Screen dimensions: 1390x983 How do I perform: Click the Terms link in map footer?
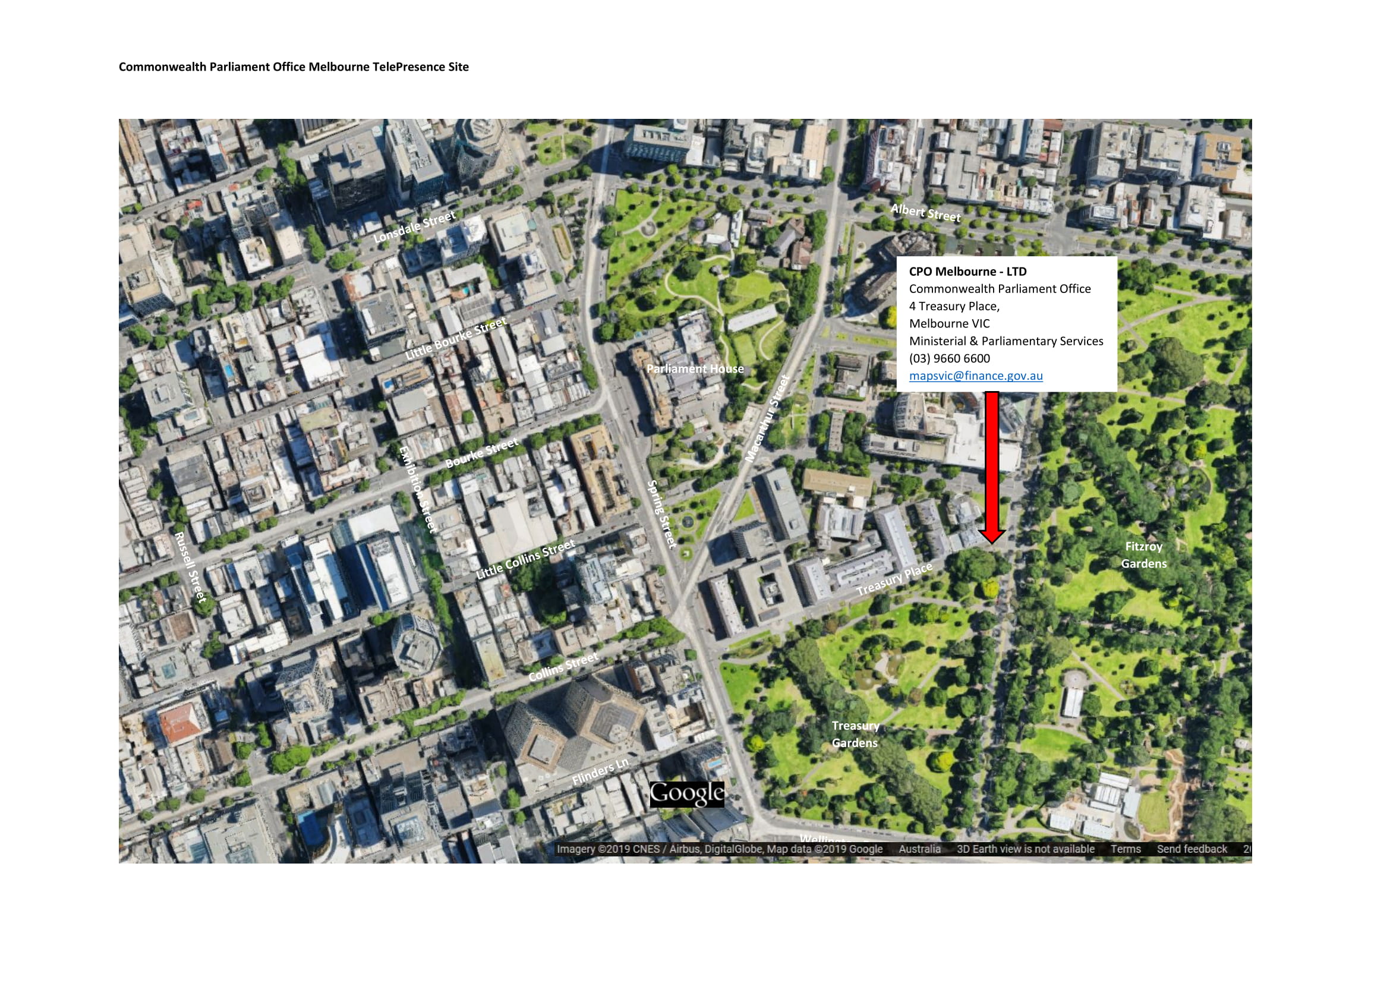[1126, 849]
